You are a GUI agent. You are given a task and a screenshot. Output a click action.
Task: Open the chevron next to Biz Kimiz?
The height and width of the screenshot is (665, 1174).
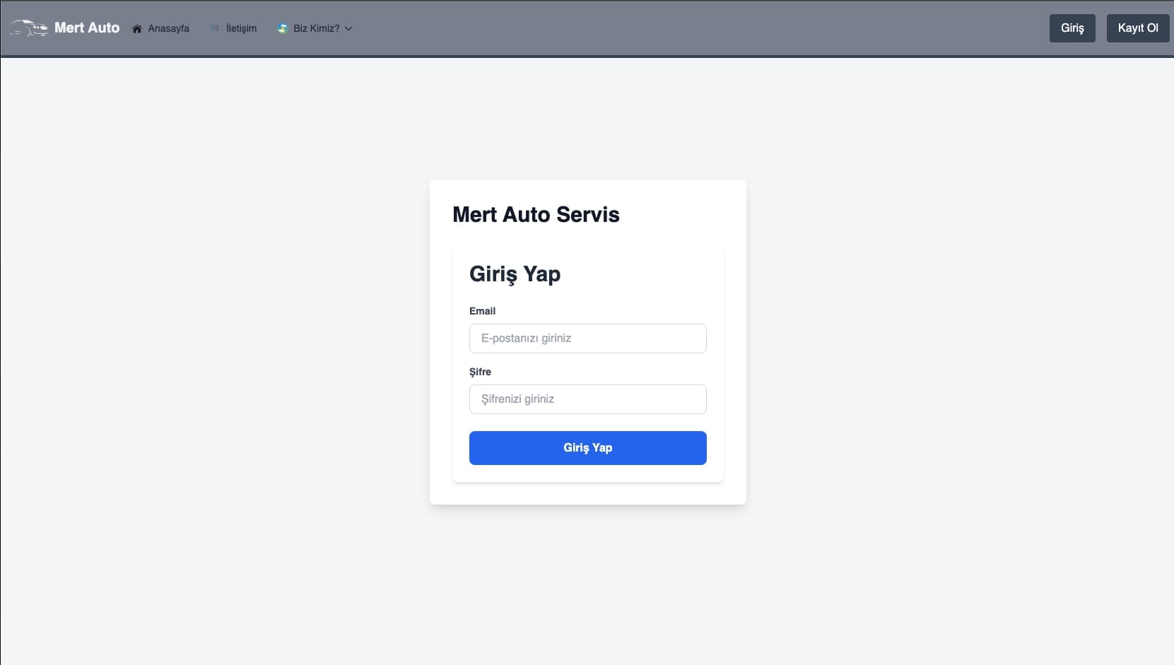348,29
